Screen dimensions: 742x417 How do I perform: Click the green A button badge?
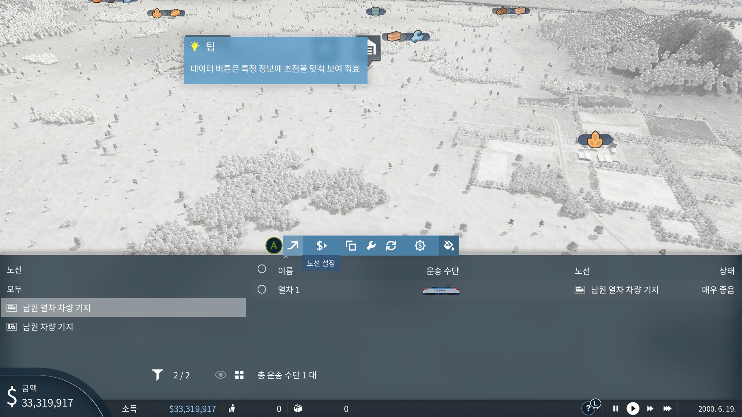point(274,246)
